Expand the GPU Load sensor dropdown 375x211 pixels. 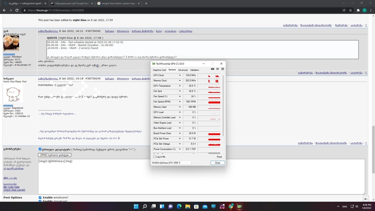pos(179,112)
